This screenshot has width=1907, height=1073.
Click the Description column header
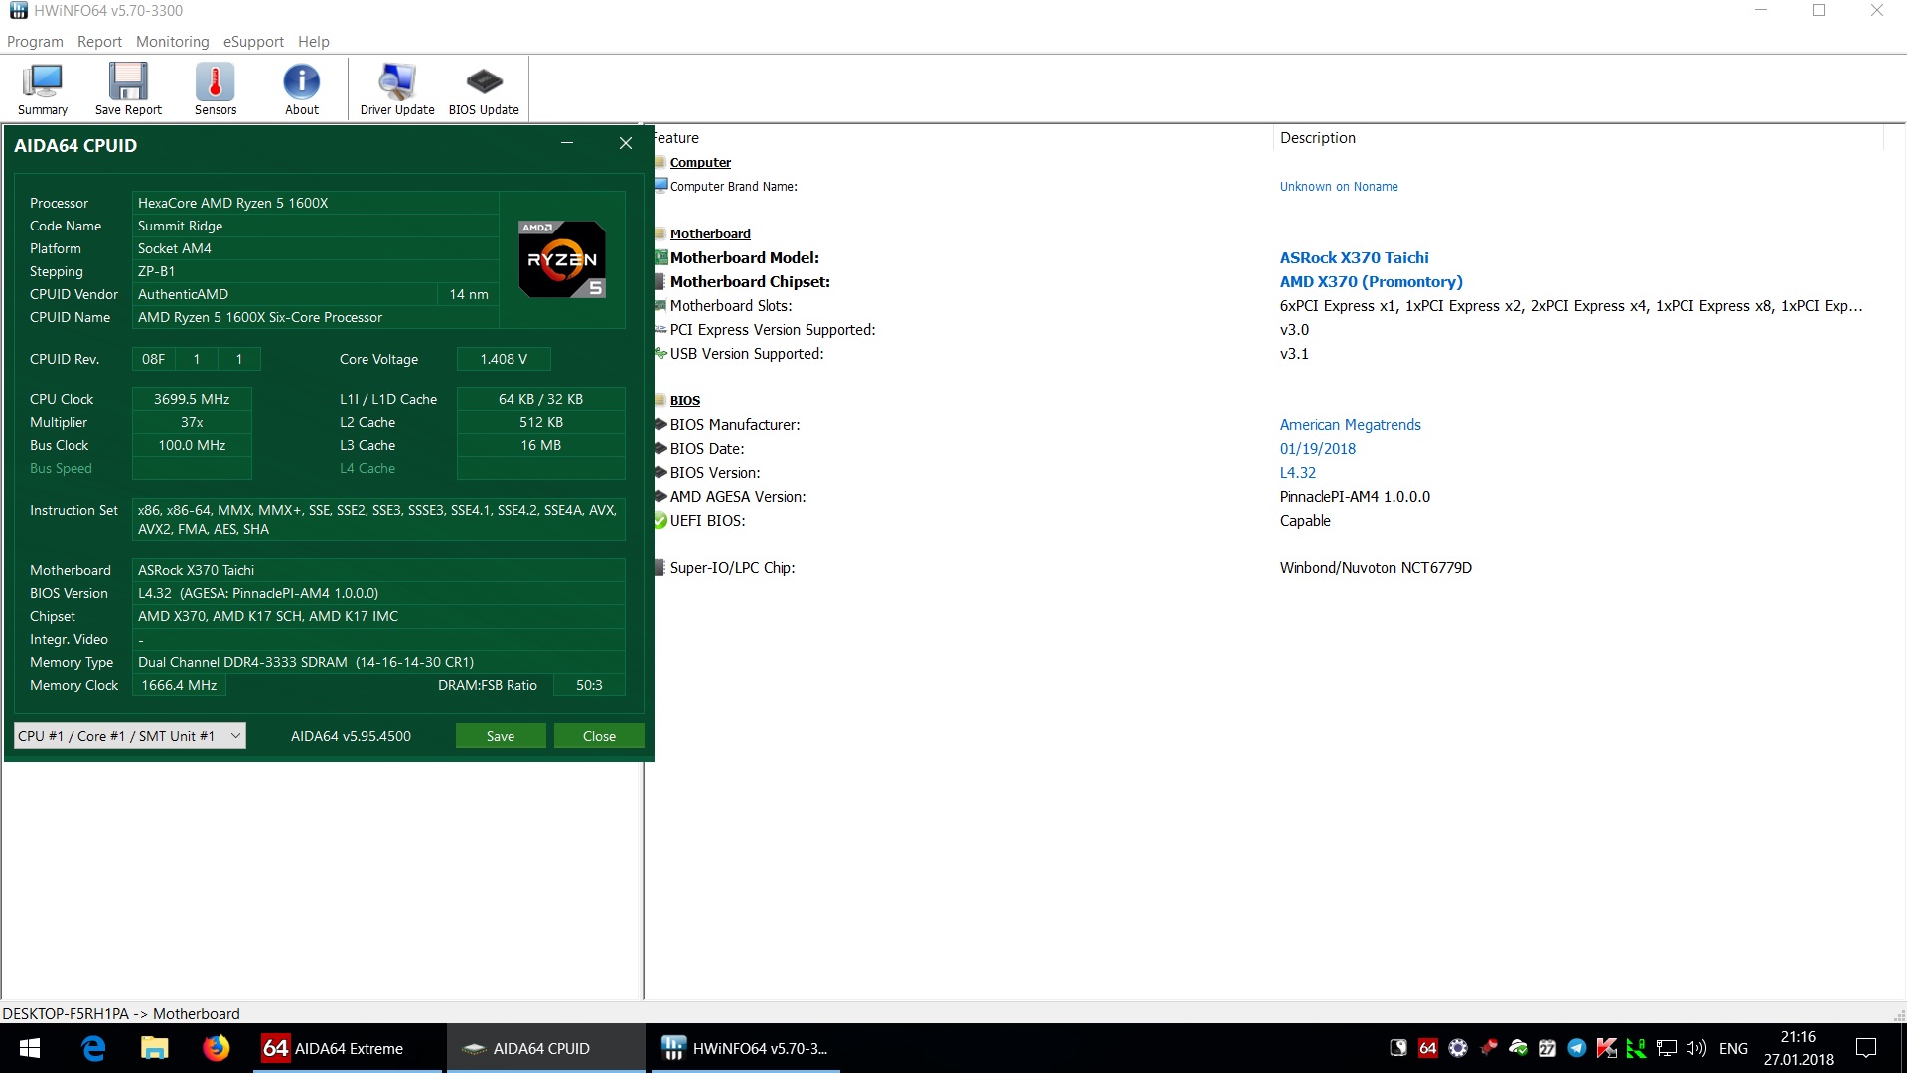tap(1317, 138)
